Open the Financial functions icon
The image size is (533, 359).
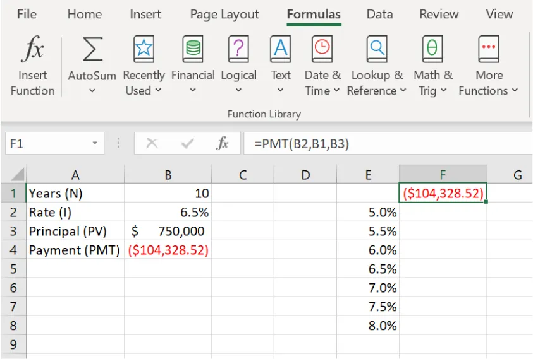click(192, 49)
